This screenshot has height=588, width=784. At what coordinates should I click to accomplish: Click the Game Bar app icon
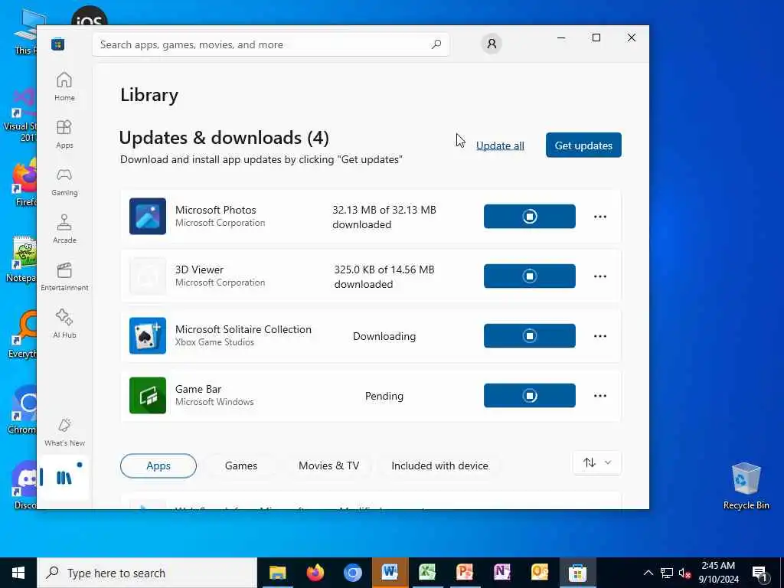(148, 396)
